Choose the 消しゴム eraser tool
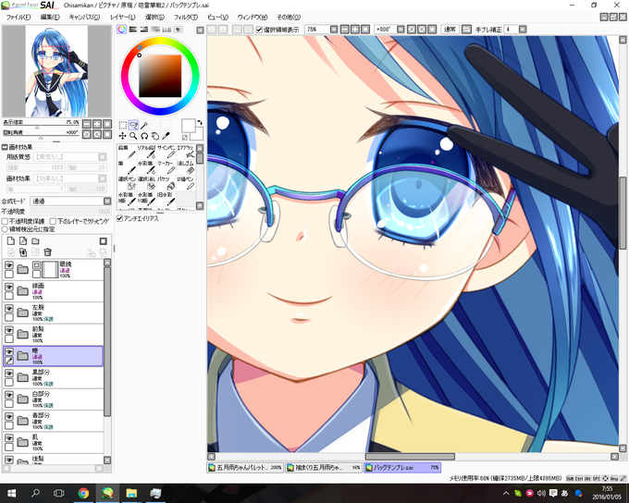The image size is (629, 503). pyautogui.click(x=186, y=167)
